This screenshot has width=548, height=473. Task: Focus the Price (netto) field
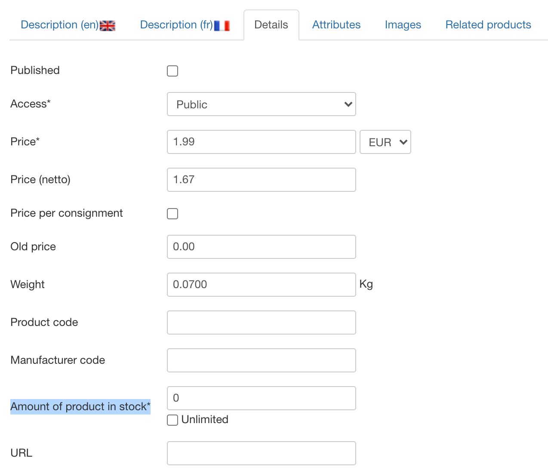coord(261,180)
